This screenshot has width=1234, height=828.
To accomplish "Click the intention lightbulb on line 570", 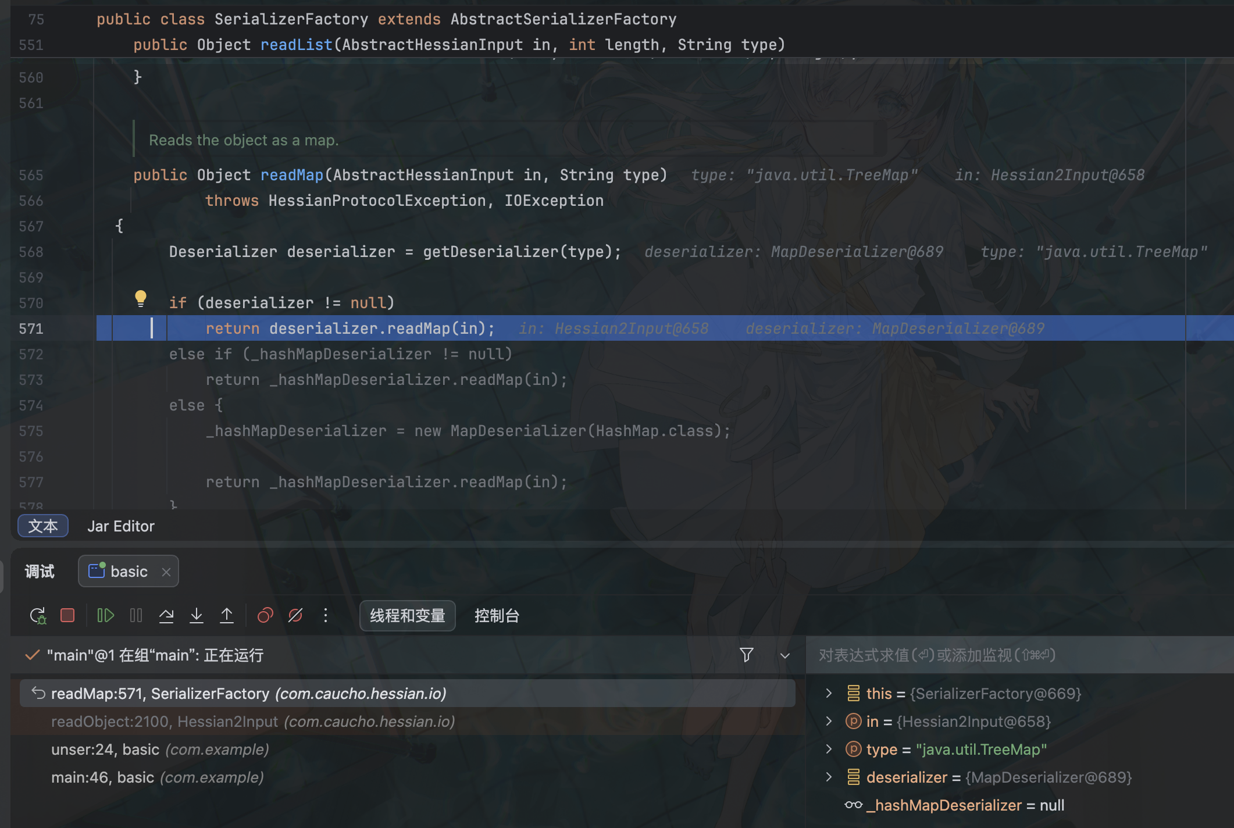I will pos(141,298).
